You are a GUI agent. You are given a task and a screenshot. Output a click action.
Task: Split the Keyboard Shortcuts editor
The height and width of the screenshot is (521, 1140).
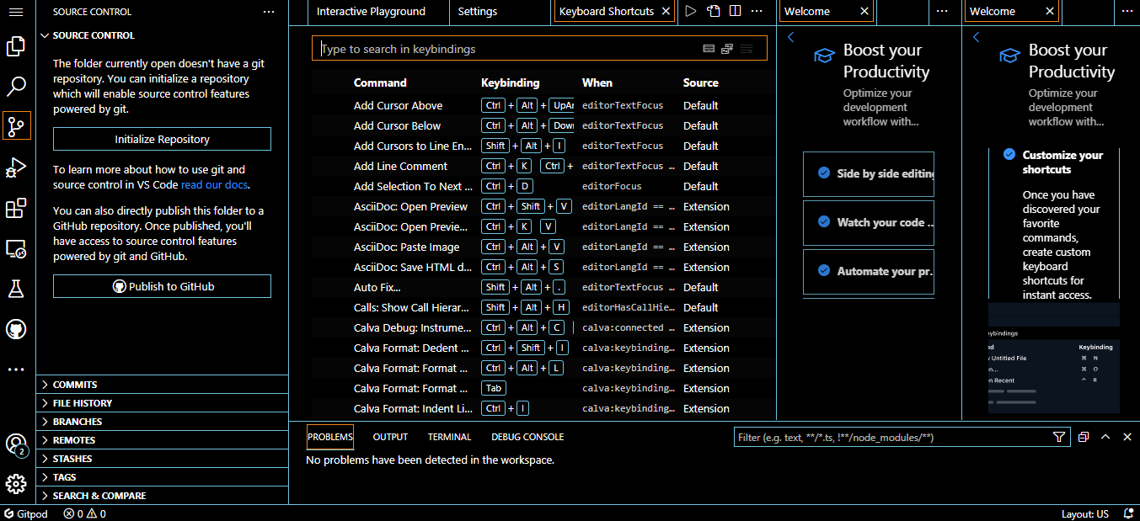pyautogui.click(x=735, y=12)
